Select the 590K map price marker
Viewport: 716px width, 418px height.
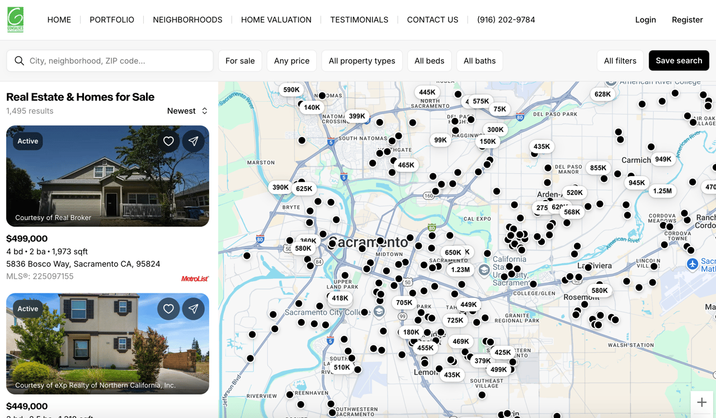coord(291,89)
